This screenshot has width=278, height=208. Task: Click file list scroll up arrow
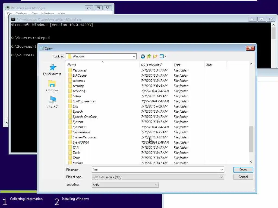(x=251, y=64)
